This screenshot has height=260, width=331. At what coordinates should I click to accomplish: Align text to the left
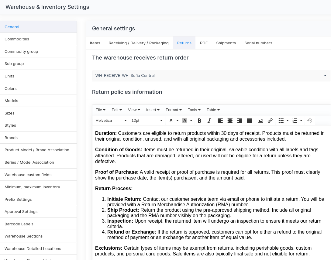coord(220,121)
